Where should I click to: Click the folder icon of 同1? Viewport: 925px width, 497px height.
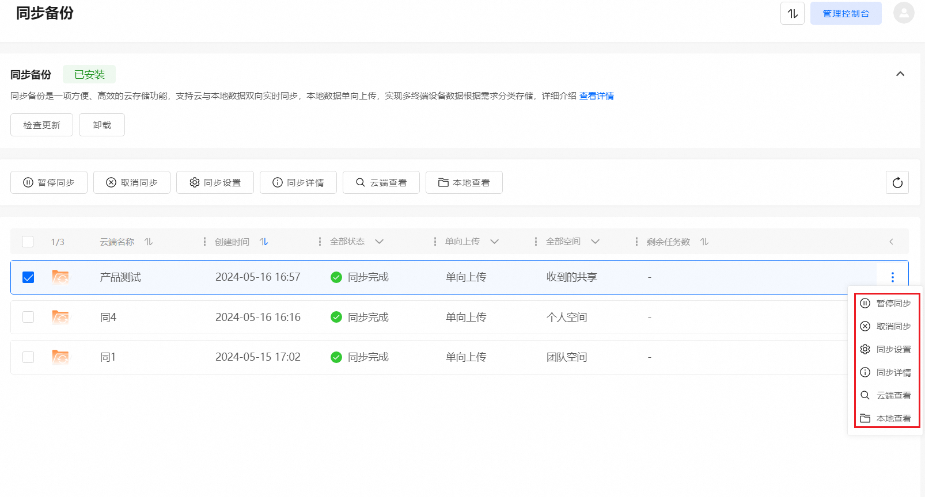point(60,357)
